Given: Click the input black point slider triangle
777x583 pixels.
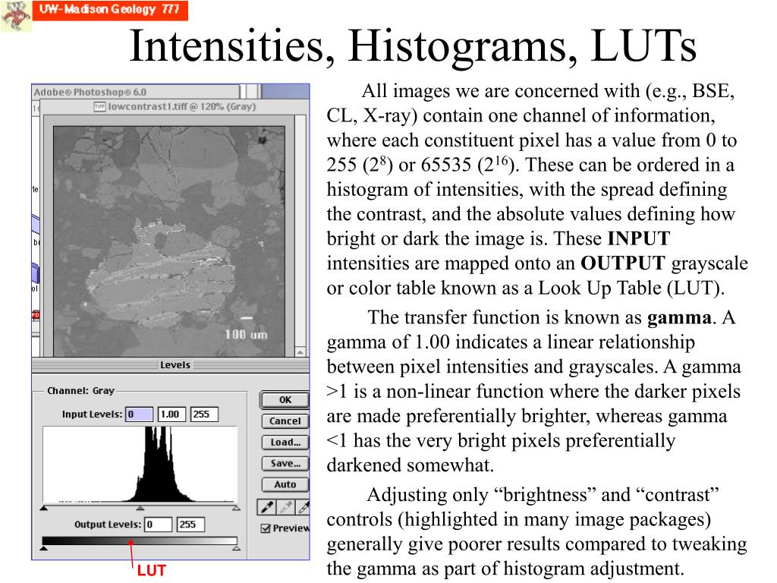Looking at the screenshot, I should point(44,508).
